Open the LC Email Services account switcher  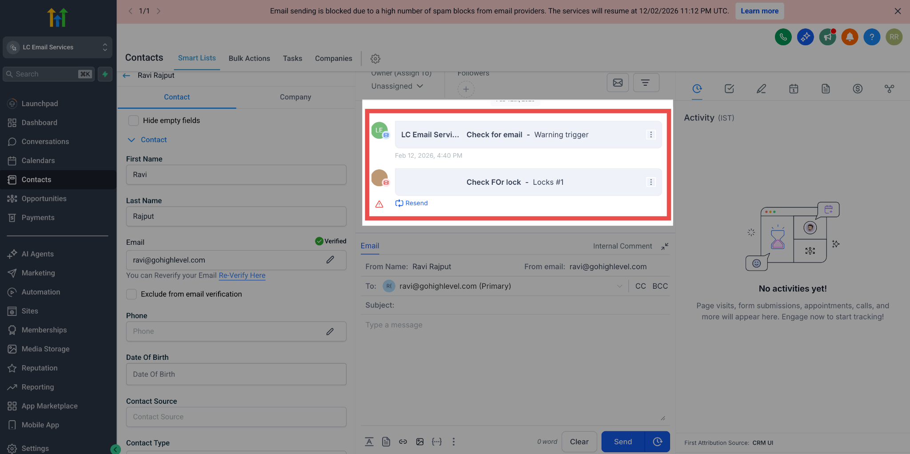pos(57,47)
